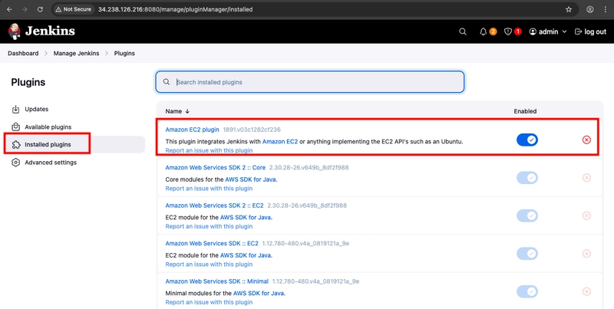The height and width of the screenshot is (309, 614).
Task: Click the Installed plugins puzzle icon
Action: [15, 145]
